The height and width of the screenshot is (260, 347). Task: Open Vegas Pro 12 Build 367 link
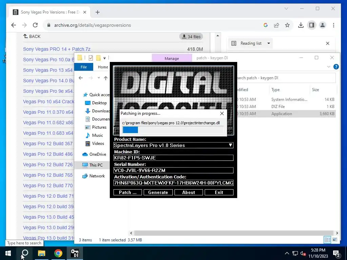[48, 144]
